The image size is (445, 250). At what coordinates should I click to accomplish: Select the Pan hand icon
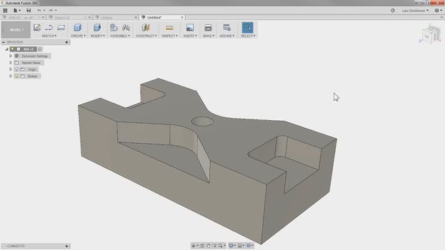pos(209,246)
